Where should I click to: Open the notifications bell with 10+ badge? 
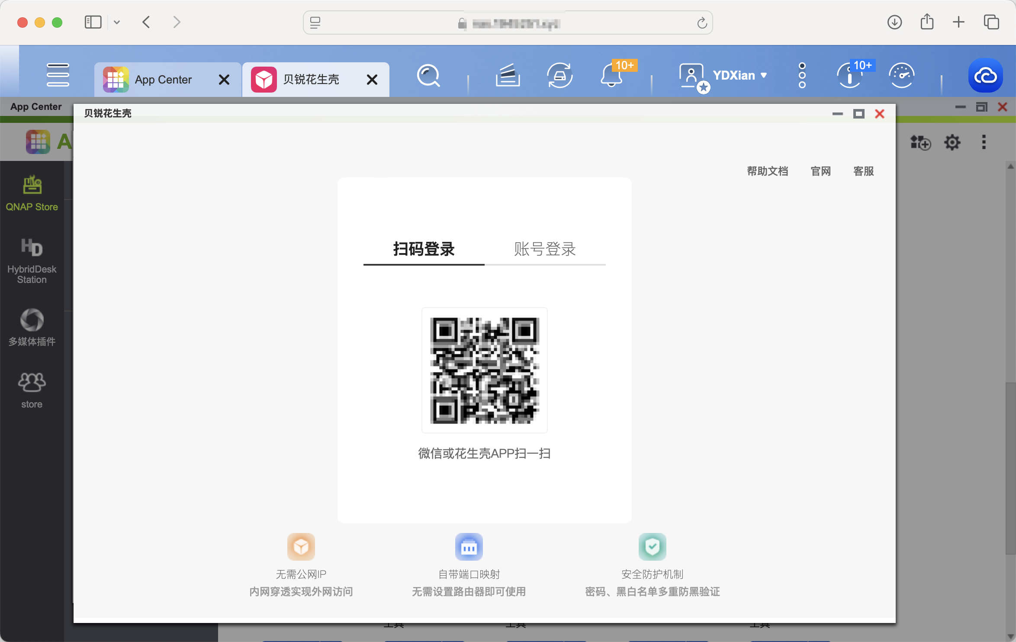coord(612,74)
